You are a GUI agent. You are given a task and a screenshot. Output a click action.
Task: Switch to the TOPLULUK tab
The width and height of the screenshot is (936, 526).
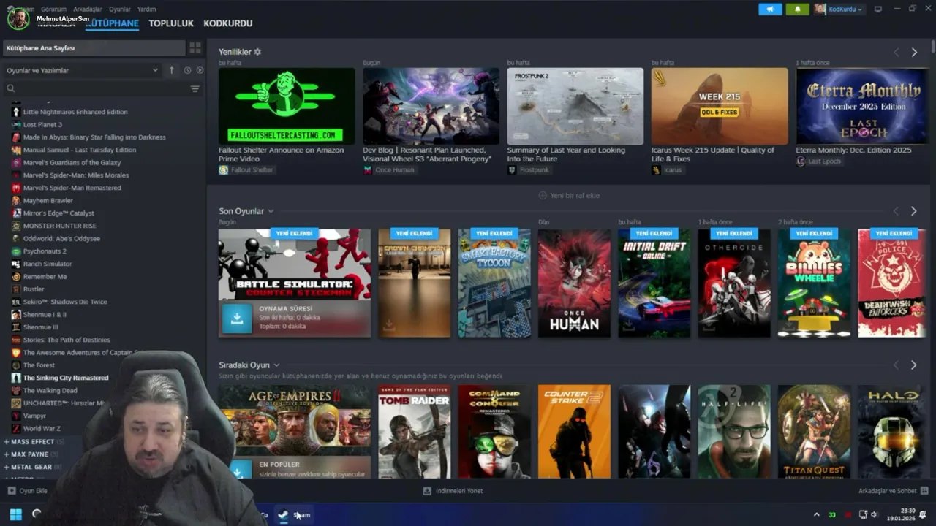tap(171, 23)
